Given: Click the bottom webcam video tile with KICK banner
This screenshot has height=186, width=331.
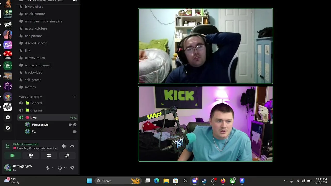Looking at the screenshot, I should point(206,124).
